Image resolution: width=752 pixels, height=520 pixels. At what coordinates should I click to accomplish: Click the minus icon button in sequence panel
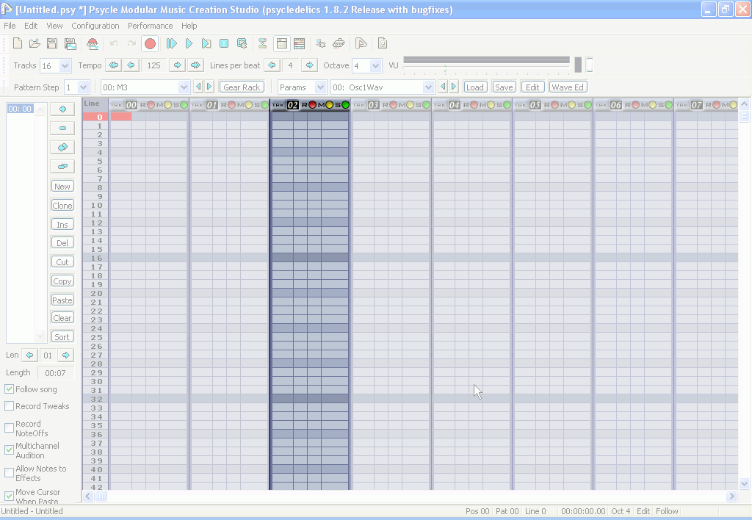tap(62, 128)
